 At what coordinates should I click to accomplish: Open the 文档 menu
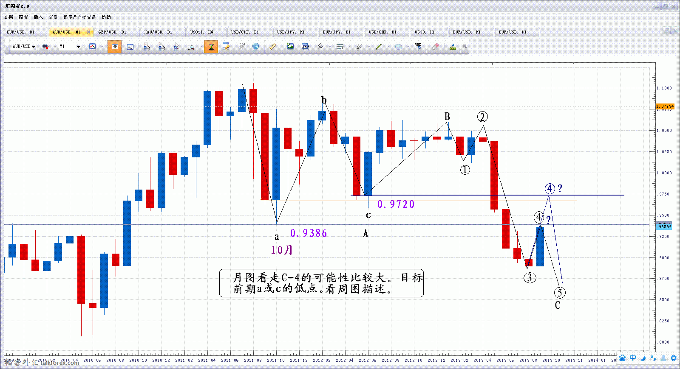[8, 17]
